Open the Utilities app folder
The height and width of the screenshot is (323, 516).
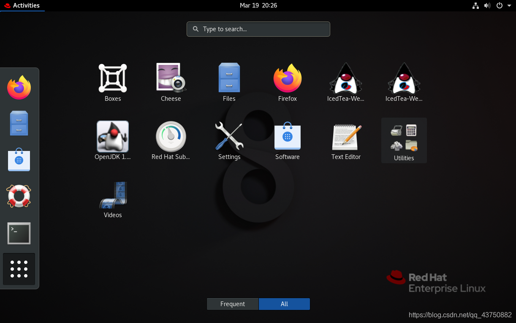click(x=404, y=140)
